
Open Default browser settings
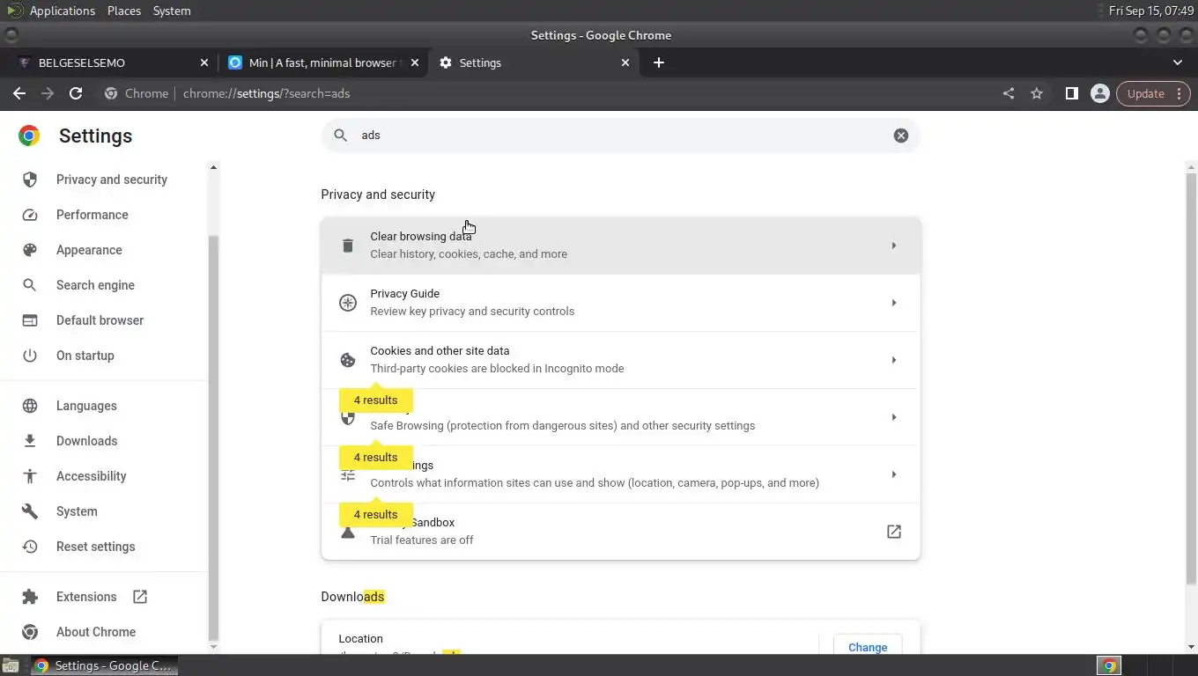point(100,320)
